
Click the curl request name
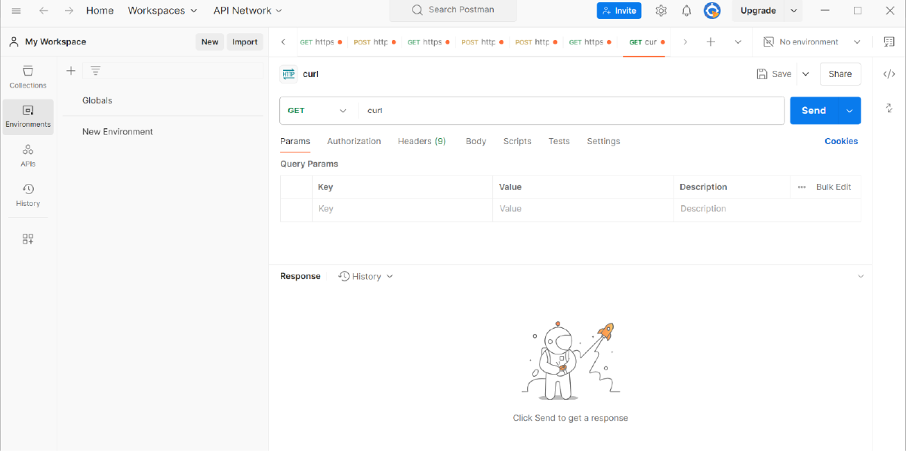pos(310,74)
